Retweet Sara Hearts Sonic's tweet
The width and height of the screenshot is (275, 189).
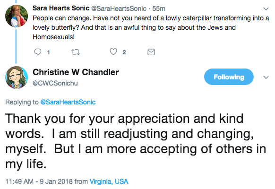(x=76, y=52)
